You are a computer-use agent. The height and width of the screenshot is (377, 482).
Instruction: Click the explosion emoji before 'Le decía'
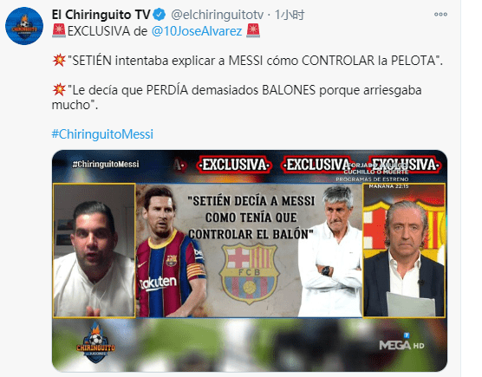pyautogui.click(x=59, y=89)
